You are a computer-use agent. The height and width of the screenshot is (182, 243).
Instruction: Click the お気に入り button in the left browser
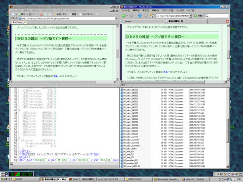pyautogui.click(x=60, y=14)
